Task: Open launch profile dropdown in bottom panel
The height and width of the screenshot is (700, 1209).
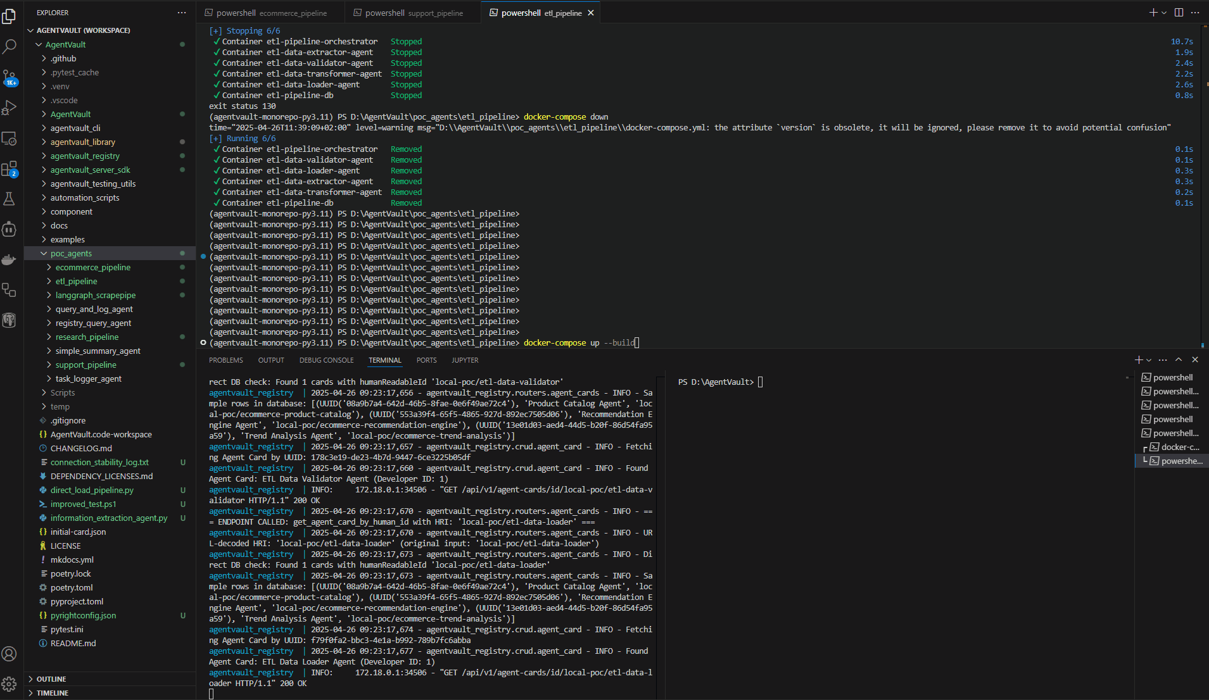Action: coord(1149,360)
